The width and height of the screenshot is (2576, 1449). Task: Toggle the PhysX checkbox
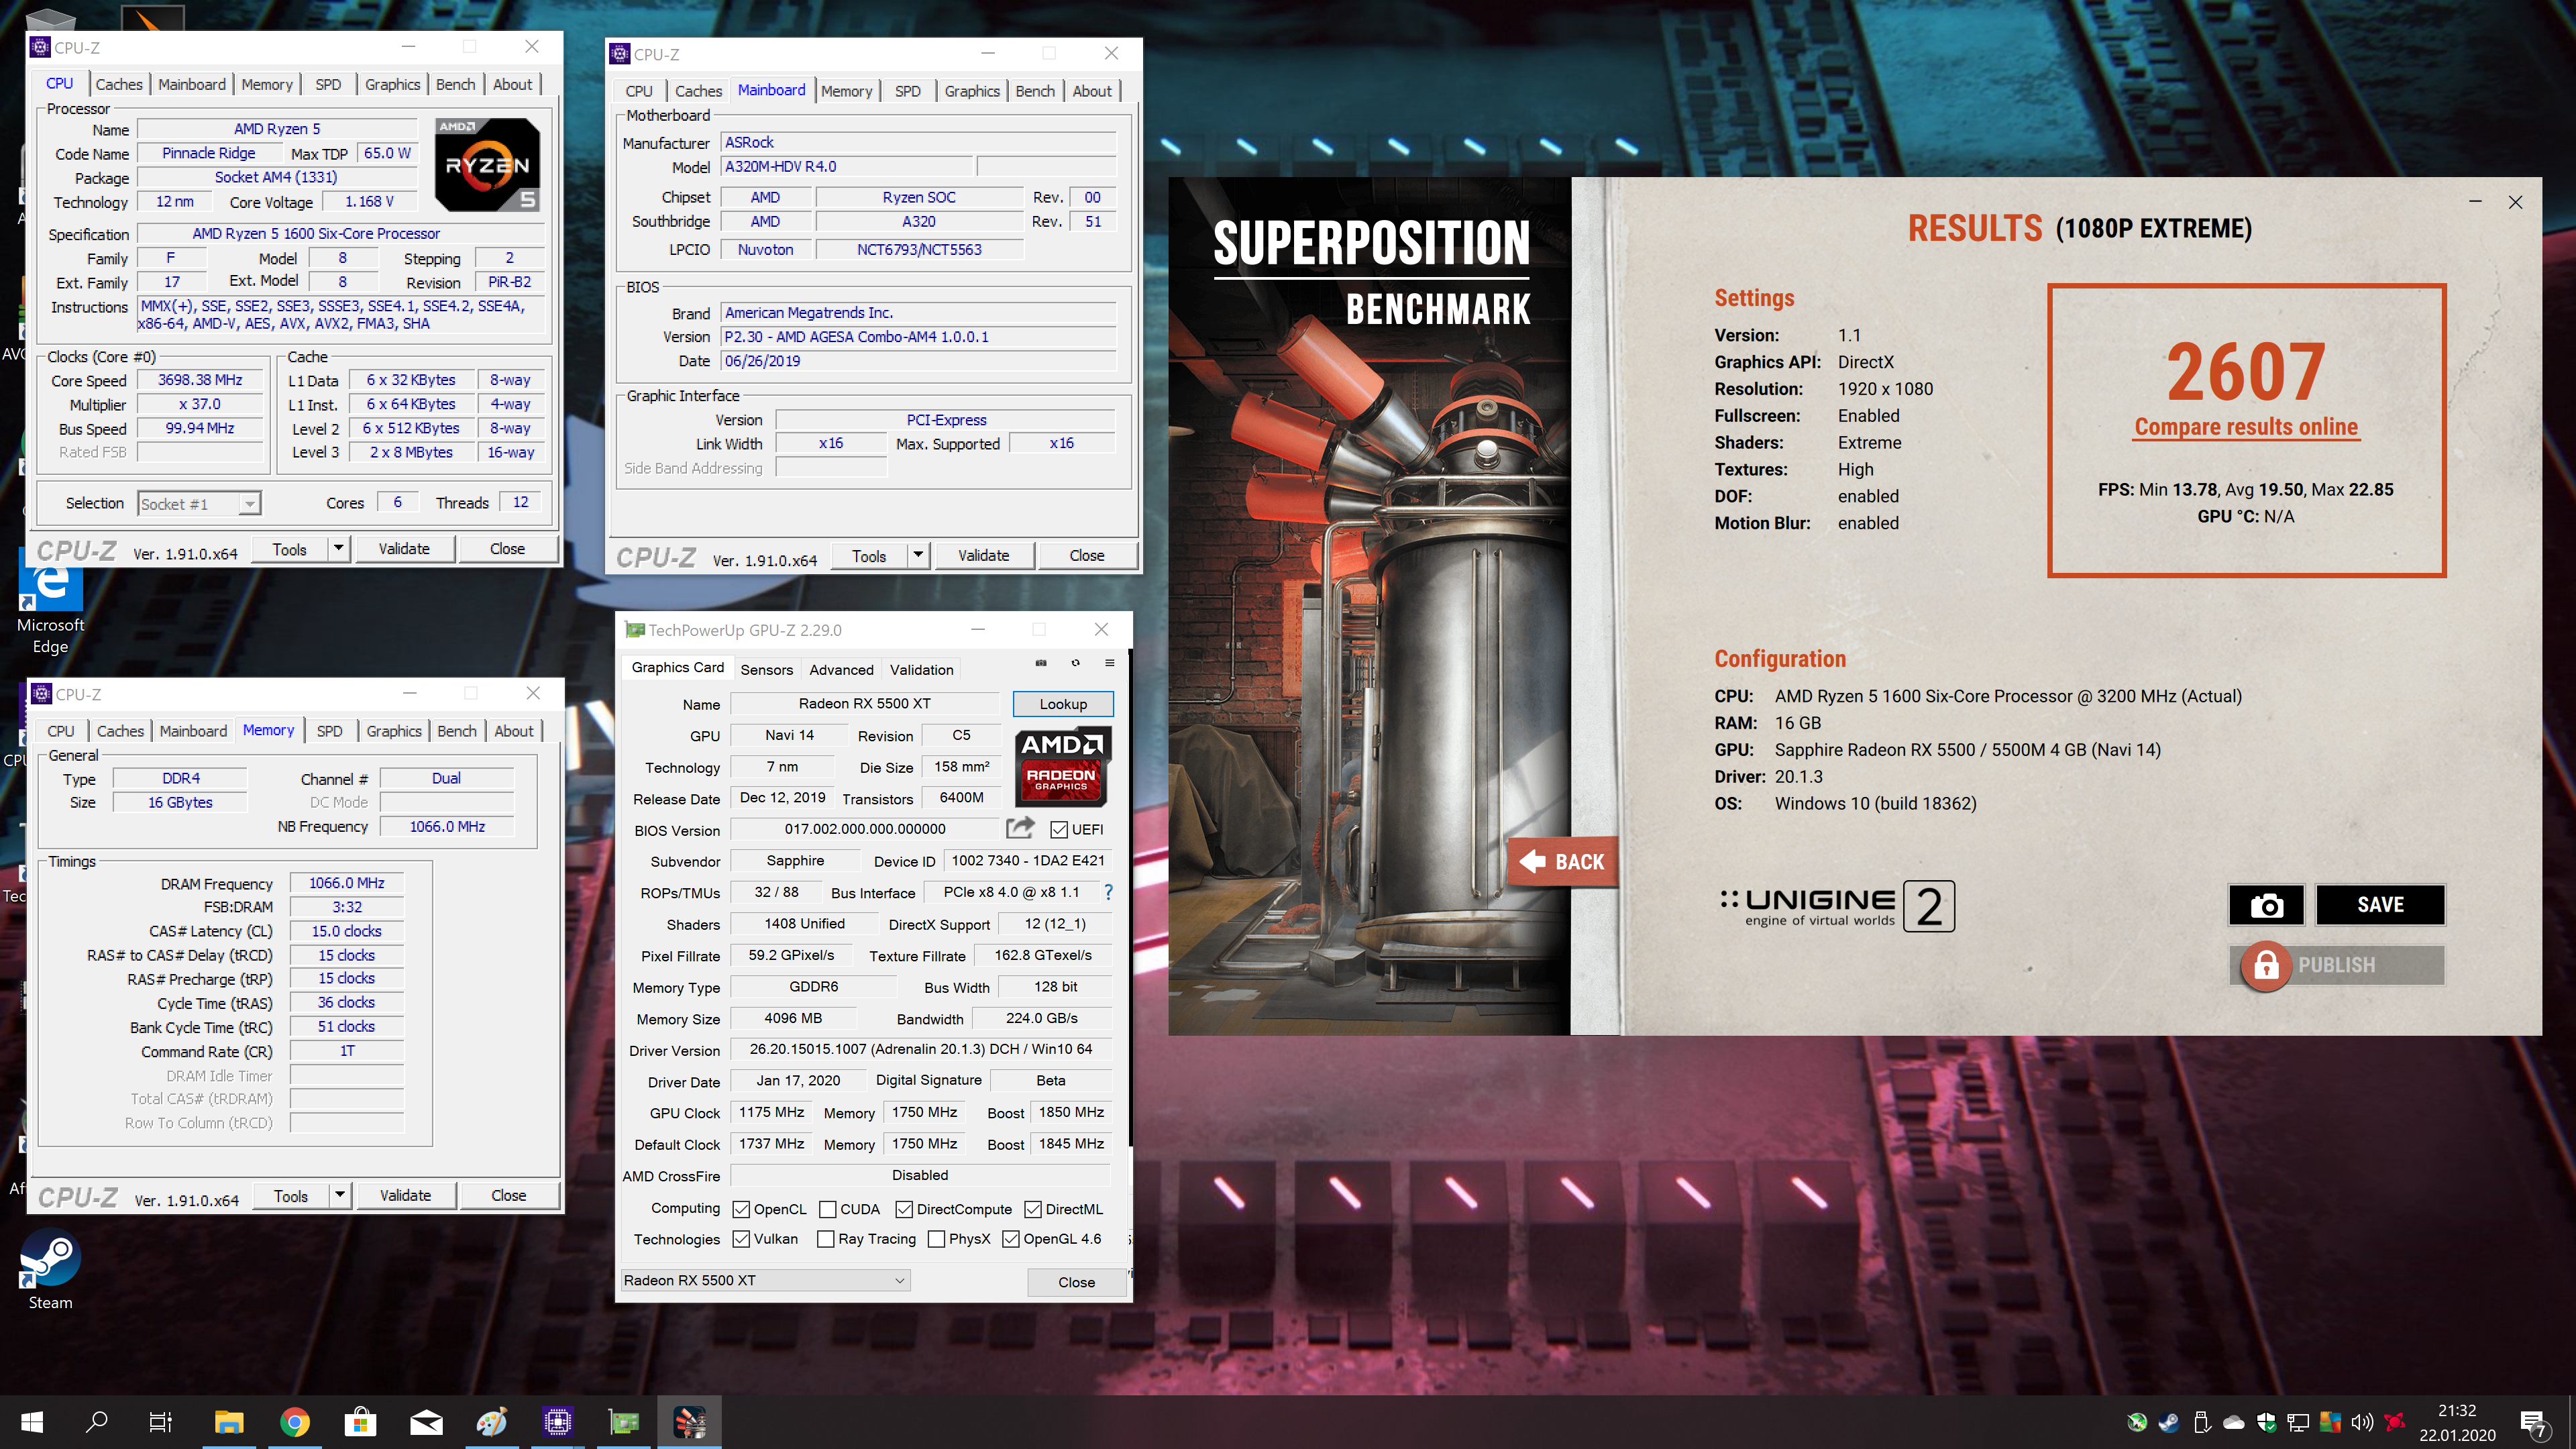pyautogui.click(x=936, y=1238)
